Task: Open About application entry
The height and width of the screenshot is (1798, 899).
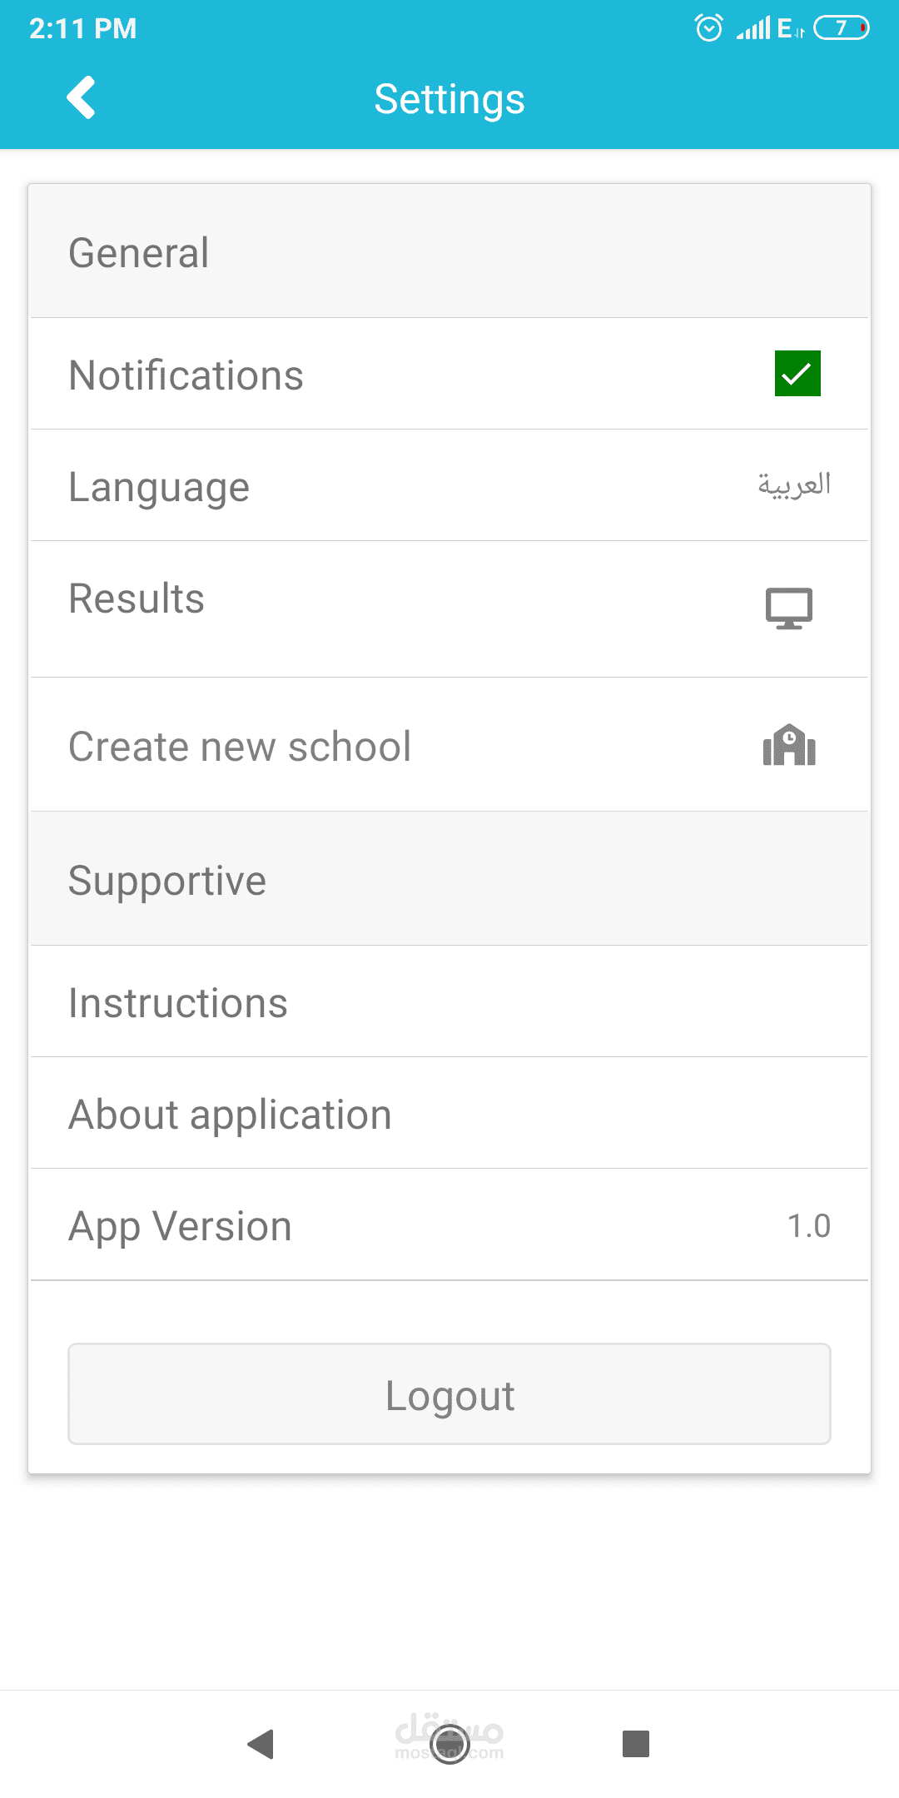Action: click(x=230, y=1115)
